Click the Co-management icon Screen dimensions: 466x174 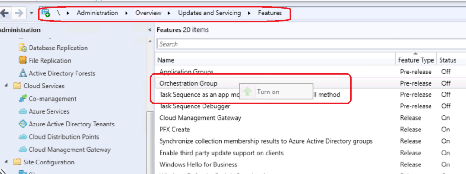coord(23,99)
